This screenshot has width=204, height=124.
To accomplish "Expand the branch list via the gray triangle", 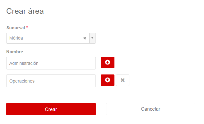I will (92, 38).
